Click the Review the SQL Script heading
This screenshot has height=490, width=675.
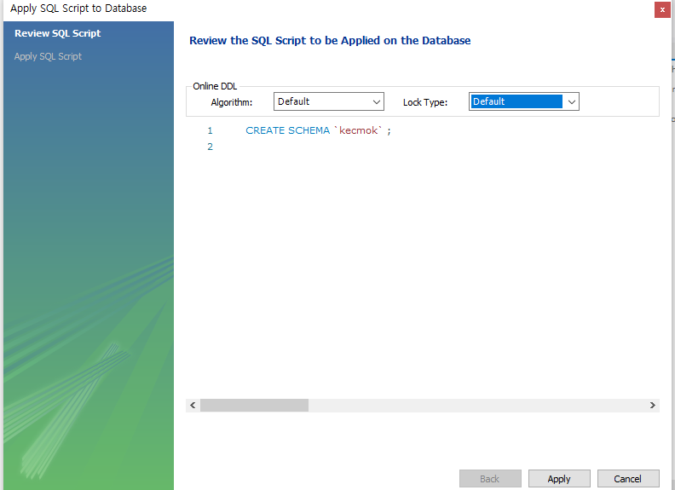tap(330, 40)
